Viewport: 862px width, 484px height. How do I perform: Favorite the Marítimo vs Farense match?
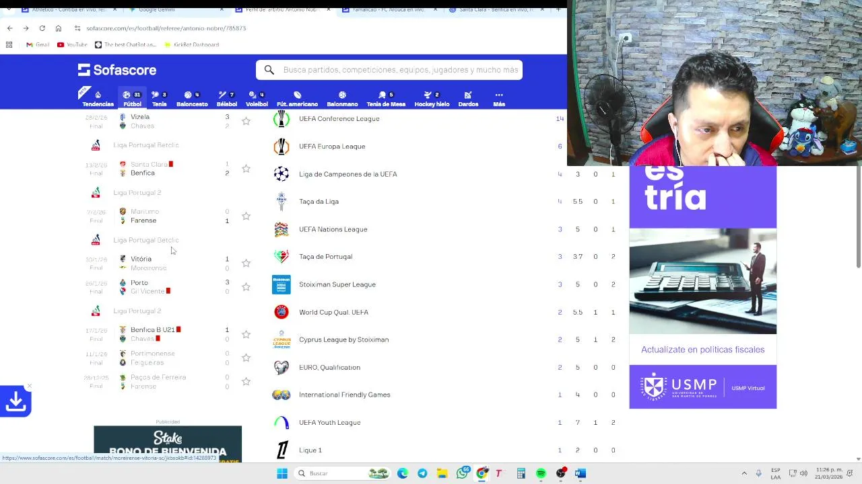(246, 216)
